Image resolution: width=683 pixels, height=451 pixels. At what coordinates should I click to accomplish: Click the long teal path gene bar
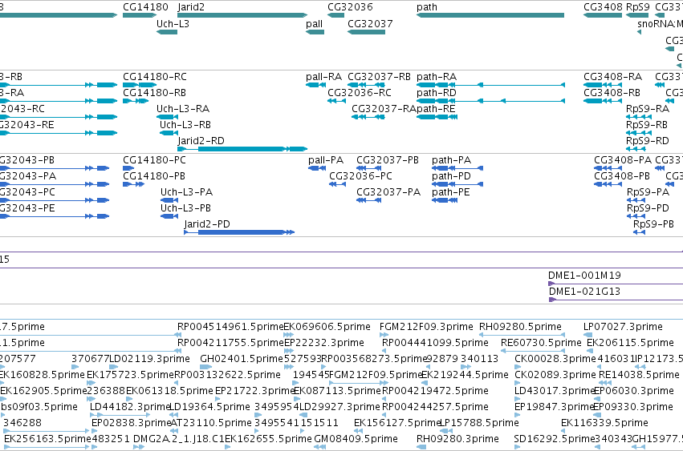click(490, 15)
